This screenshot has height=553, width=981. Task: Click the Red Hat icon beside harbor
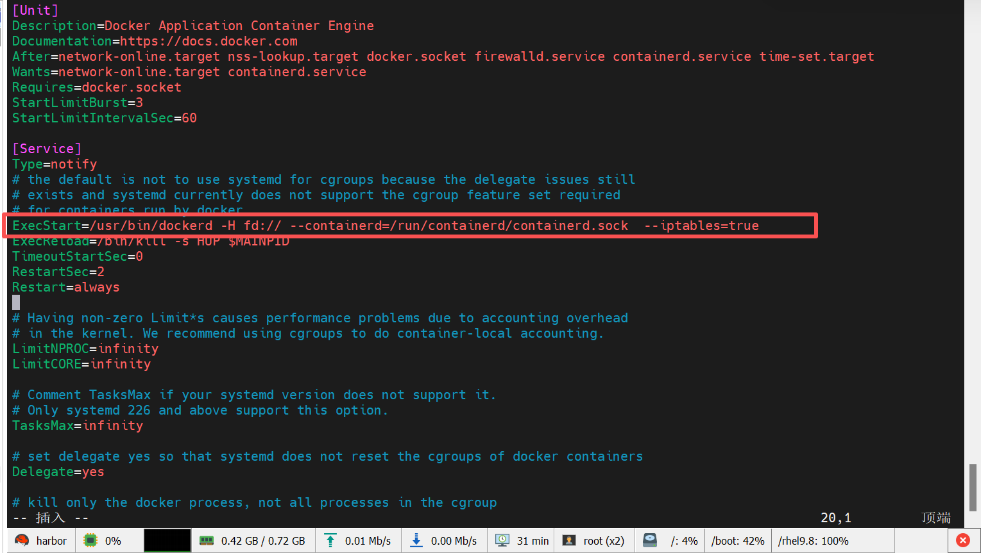pyautogui.click(x=22, y=541)
